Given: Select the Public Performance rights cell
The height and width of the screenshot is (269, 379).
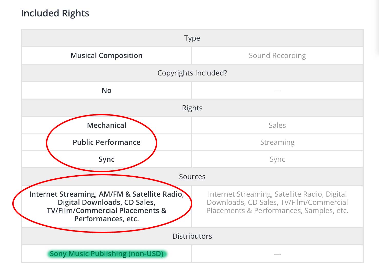Looking at the screenshot, I should coord(106,142).
